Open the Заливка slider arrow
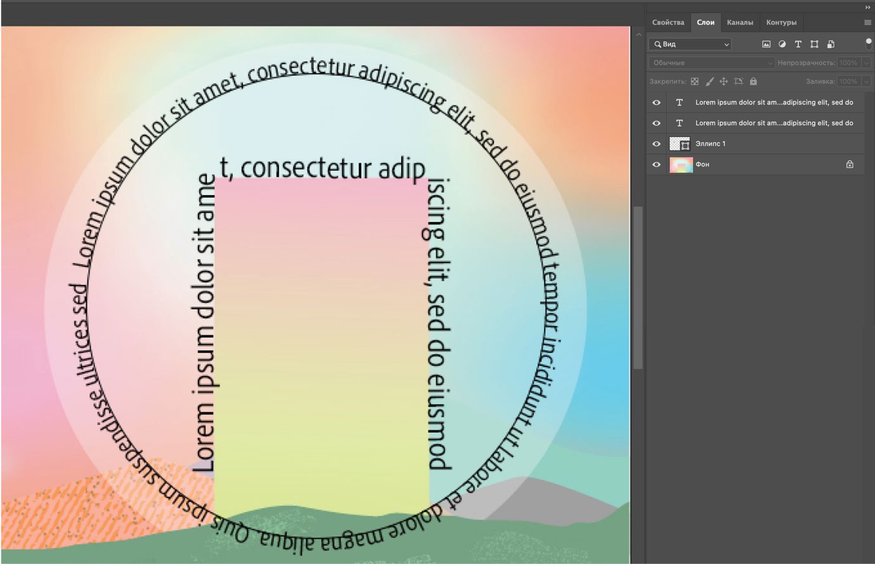Image resolution: width=875 pixels, height=564 pixels. [866, 82]
